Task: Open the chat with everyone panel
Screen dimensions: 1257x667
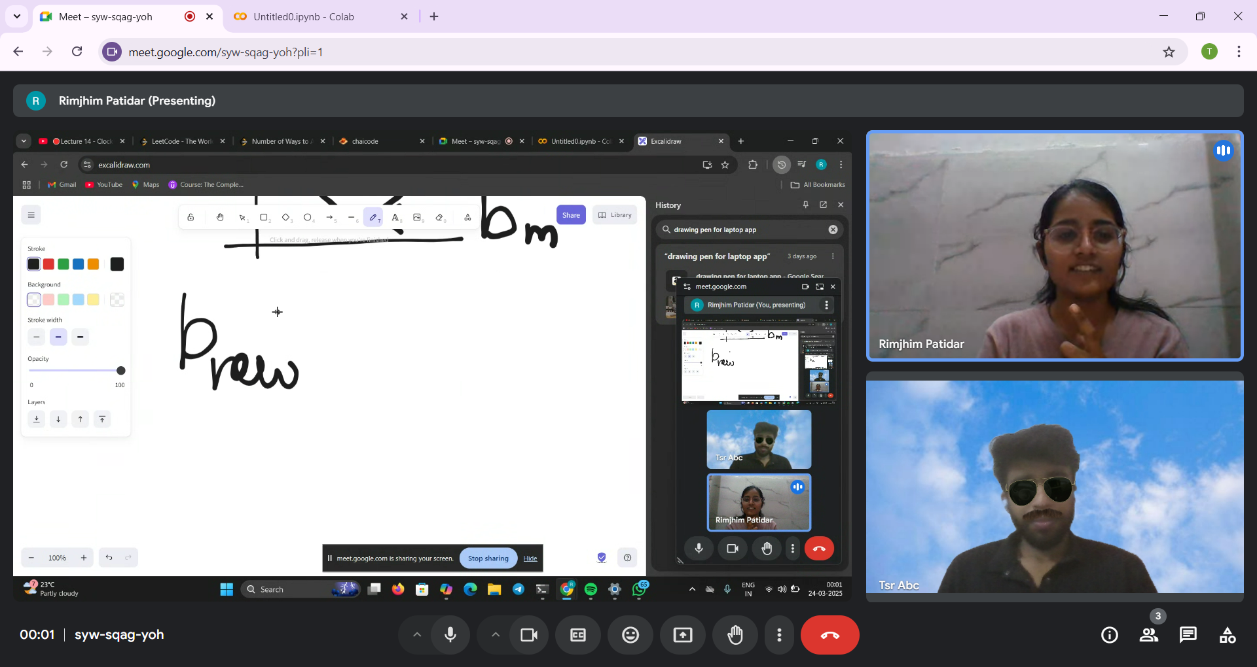Action: pos(1188,635)
